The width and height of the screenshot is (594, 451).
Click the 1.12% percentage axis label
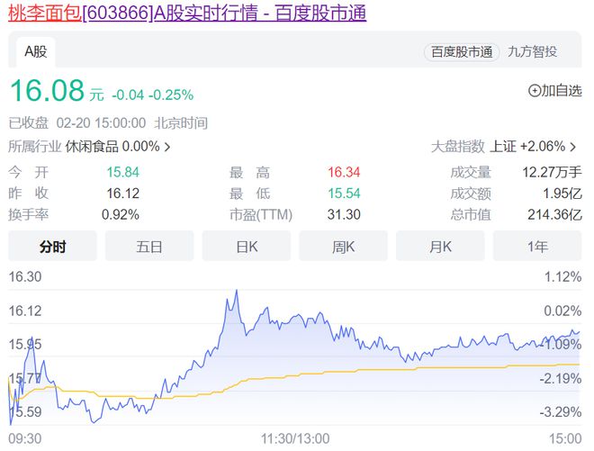(x=562, y=276)
